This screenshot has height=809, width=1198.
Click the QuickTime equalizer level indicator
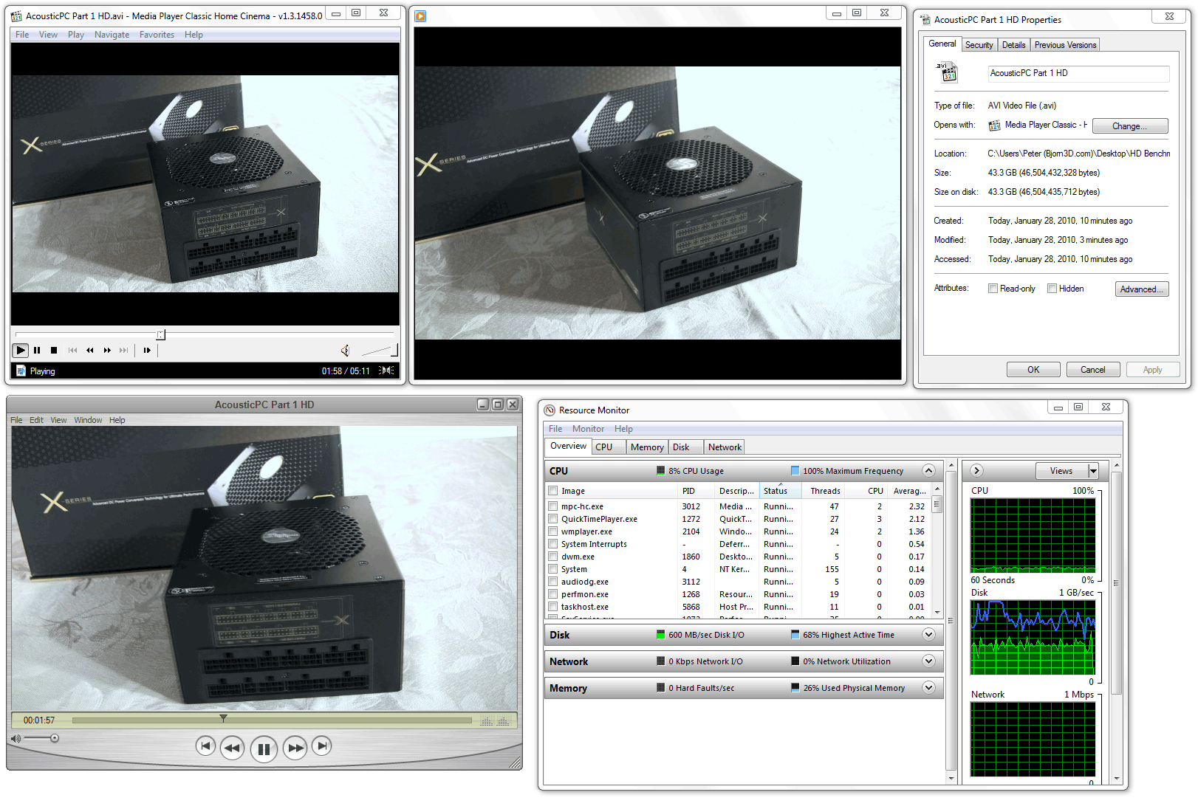(496, 721)
